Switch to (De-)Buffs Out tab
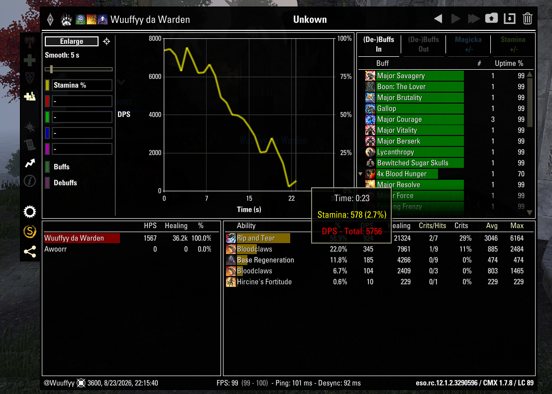 tap(424, 44)
